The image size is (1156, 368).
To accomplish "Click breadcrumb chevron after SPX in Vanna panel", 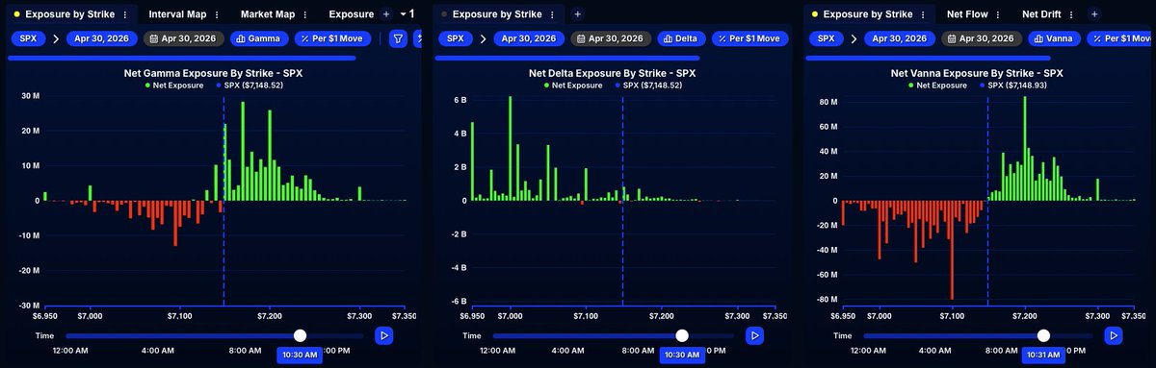I will (854, 38).
